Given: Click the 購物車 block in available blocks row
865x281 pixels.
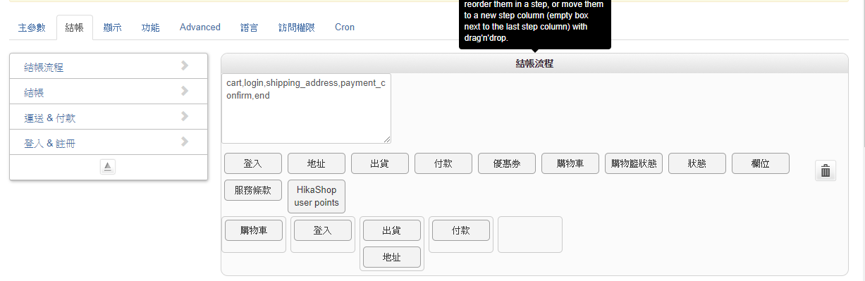Looking at the screenshot, I should [x=570, y=163].
